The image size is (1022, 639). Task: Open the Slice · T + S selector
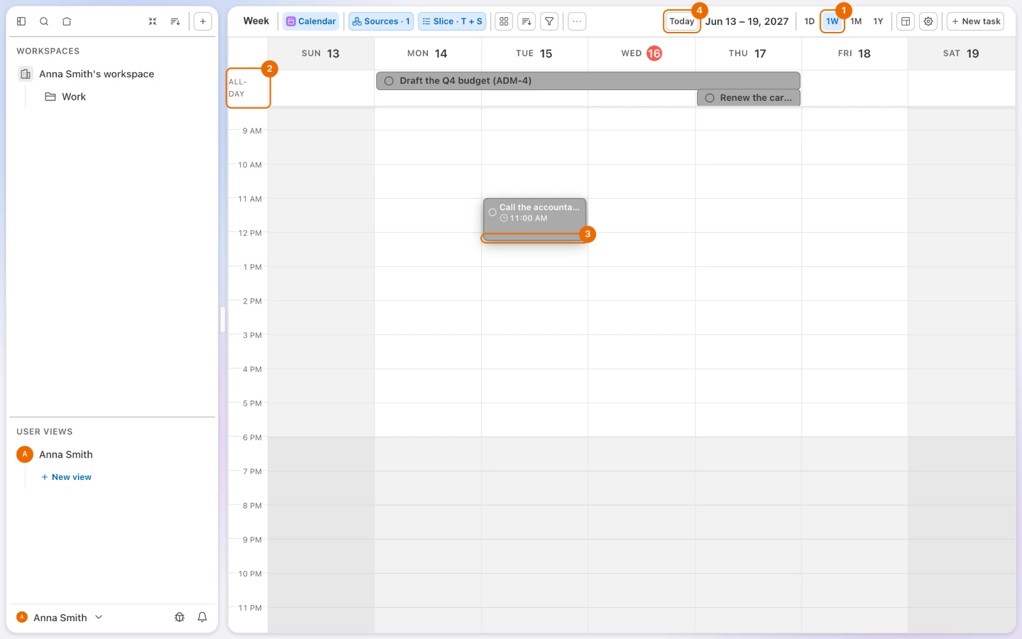pos(452,21)
